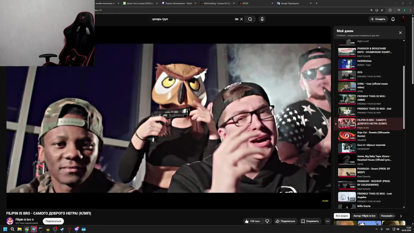Open Windows taskbar search

pos(12,229)
